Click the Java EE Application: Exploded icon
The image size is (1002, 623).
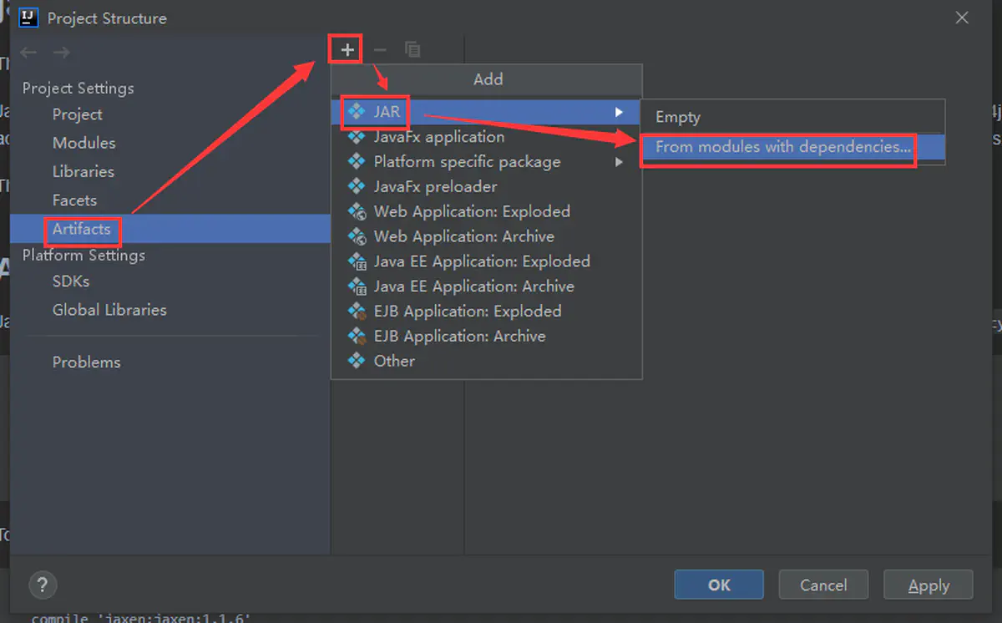click(357, 261)
